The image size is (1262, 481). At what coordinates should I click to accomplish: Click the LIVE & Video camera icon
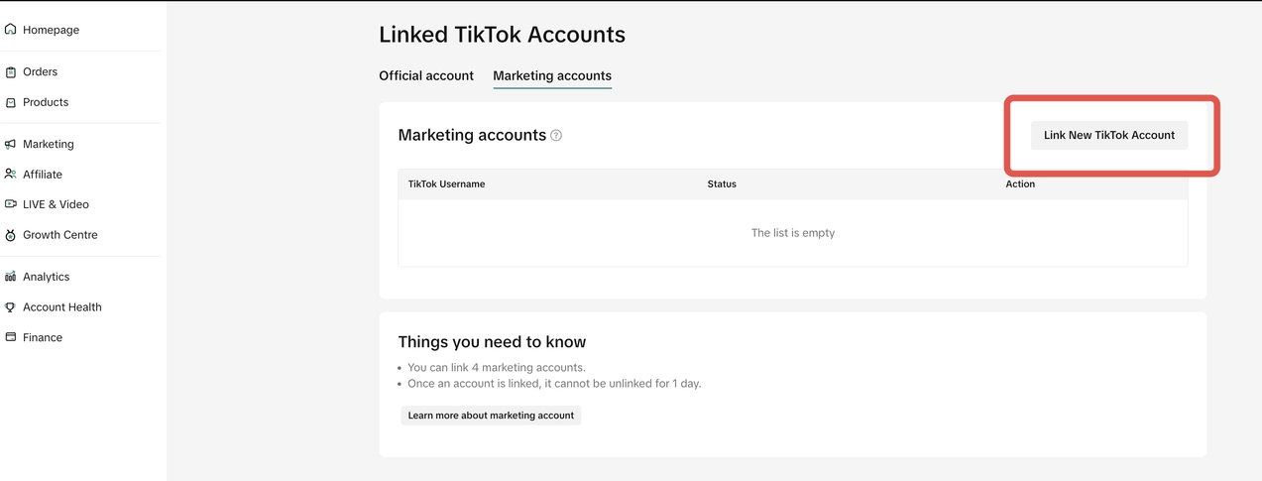coord(11,204)
